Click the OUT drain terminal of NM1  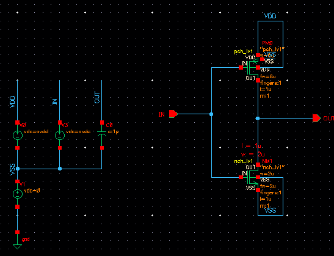[x=258, y=164]
